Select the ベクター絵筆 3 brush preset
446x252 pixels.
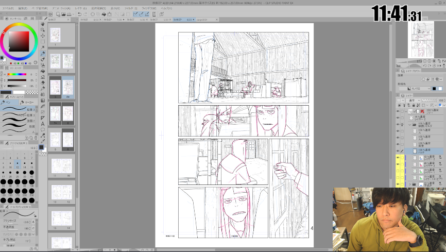[18, 115]
